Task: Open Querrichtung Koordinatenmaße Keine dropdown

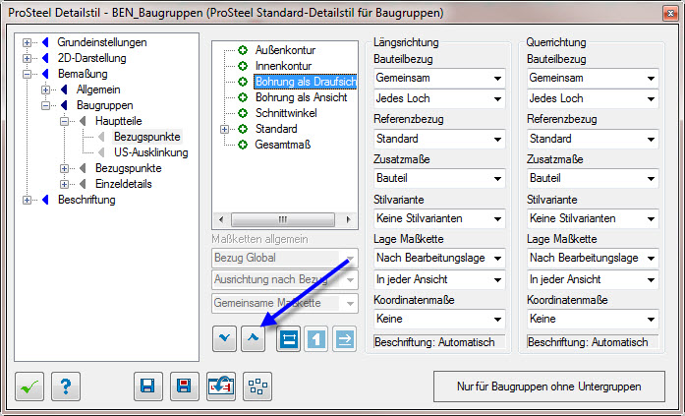Action: (x=593, y=319)
